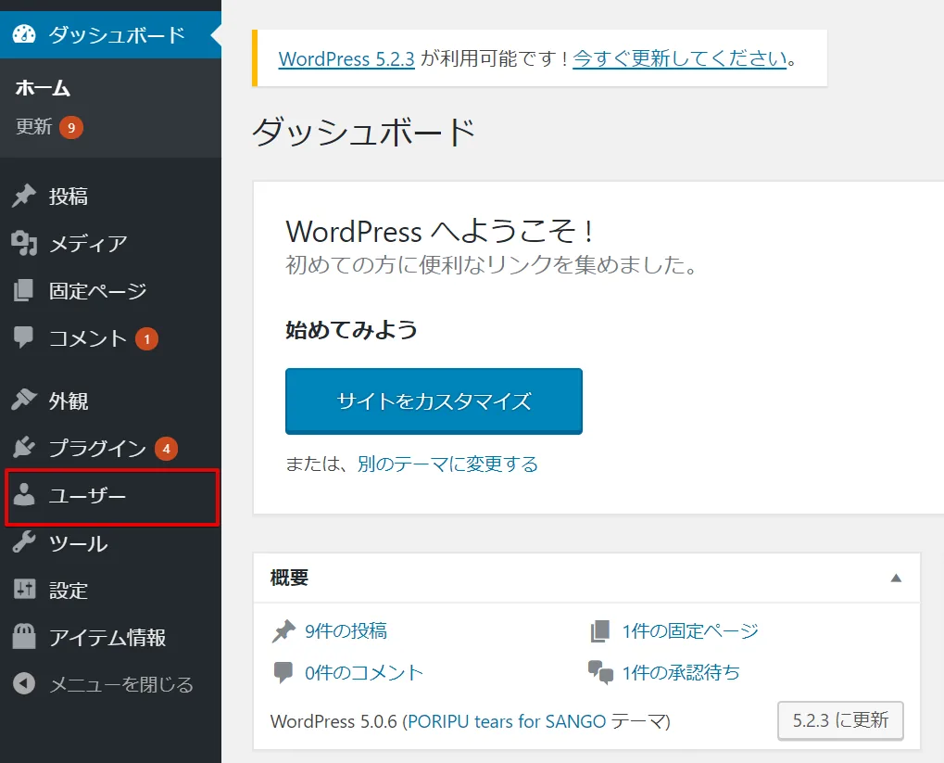Open the アイテム情報 menu
The height and width of the screenshot is (763, 944).
point(111,637)
